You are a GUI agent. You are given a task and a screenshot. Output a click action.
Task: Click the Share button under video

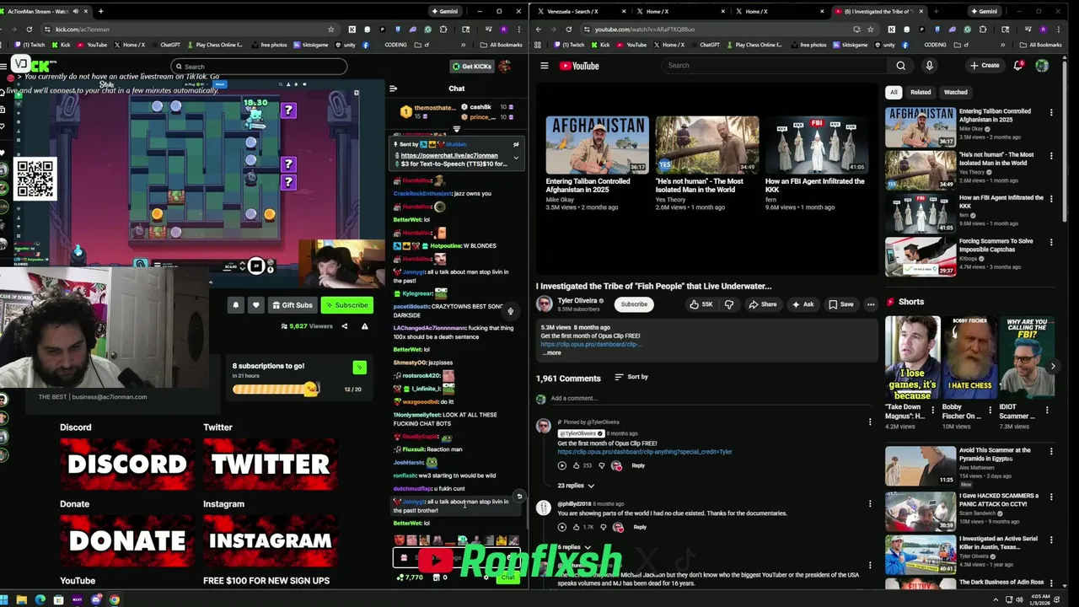pos(763,304)
